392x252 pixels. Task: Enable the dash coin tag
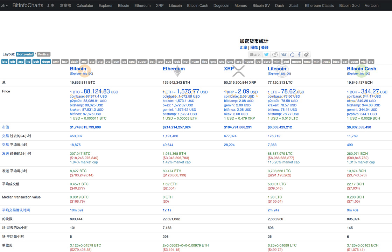(x=75, y=62)
